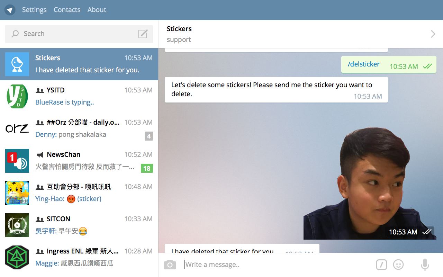Open the YSITD group chat
Image resolution: width=443 pixels, height=277 pixels.
(79, 96)
